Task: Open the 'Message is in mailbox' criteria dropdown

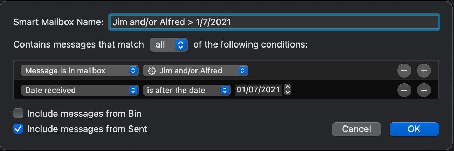Action: click(x=79, y=71)
